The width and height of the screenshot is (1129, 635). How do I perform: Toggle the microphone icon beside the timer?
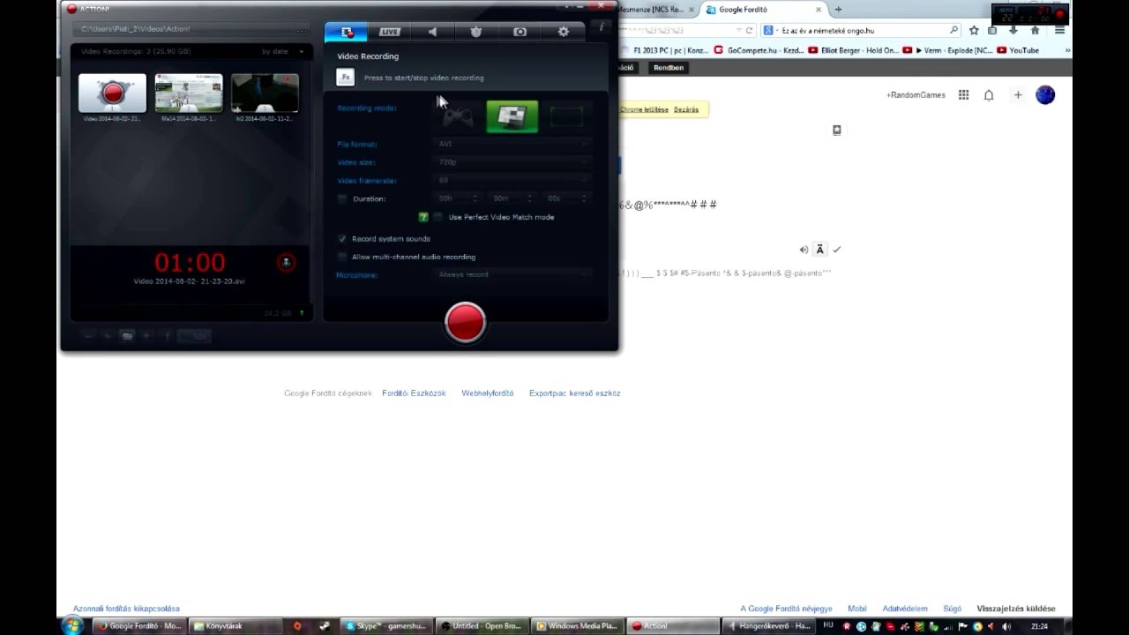coord(285,262)
